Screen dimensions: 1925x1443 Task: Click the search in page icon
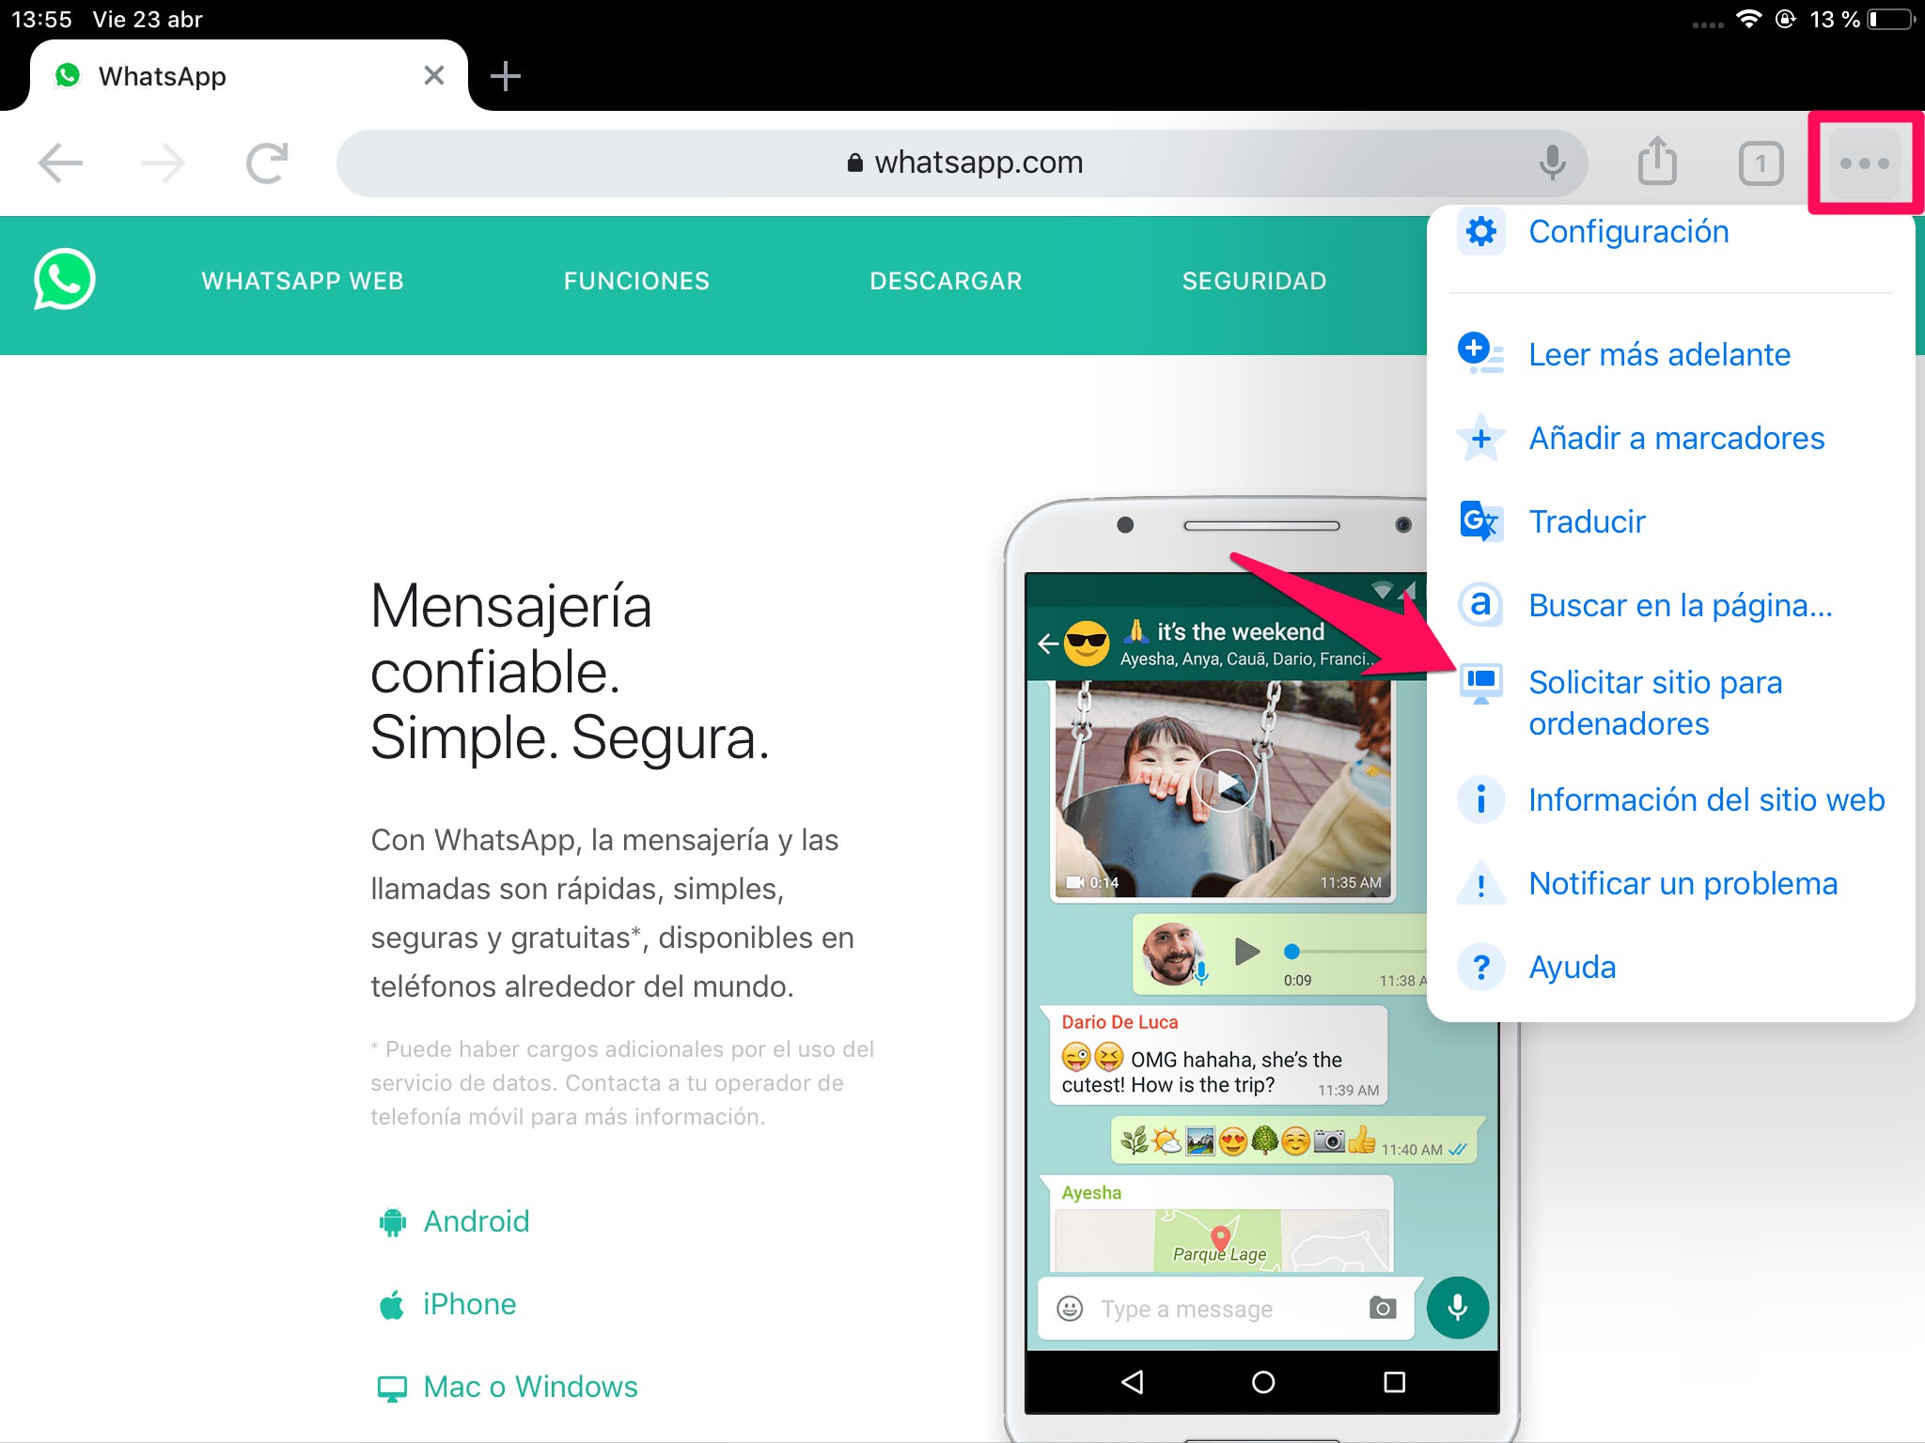(x=1479, y=603)
